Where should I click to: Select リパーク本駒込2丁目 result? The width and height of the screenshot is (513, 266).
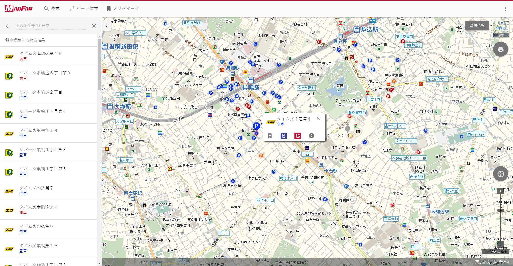pyautogui.click(x=48, y=95)
